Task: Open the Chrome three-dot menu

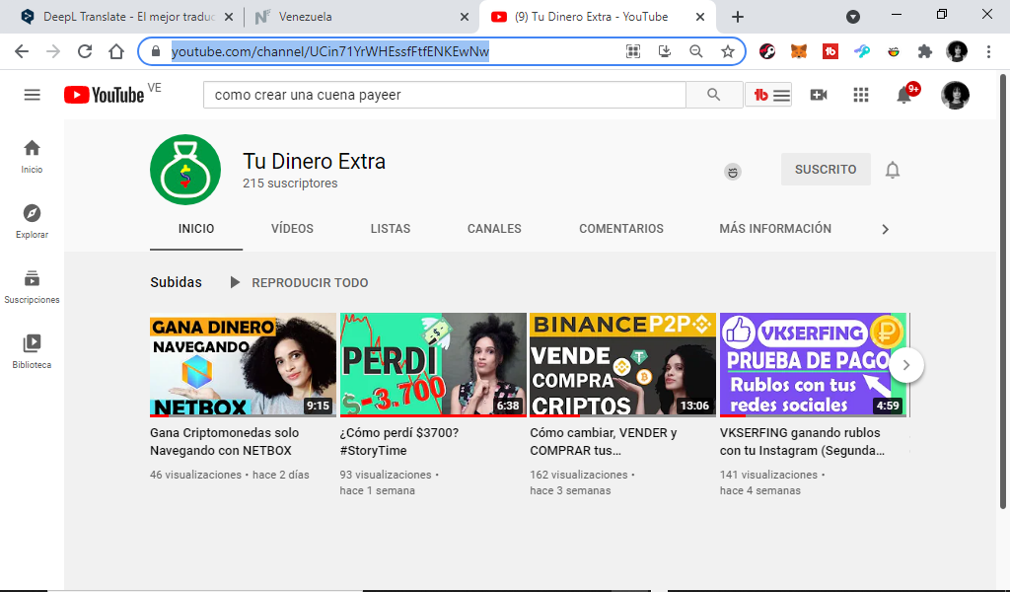Action: pyautogui.click(x=988, y=51)
